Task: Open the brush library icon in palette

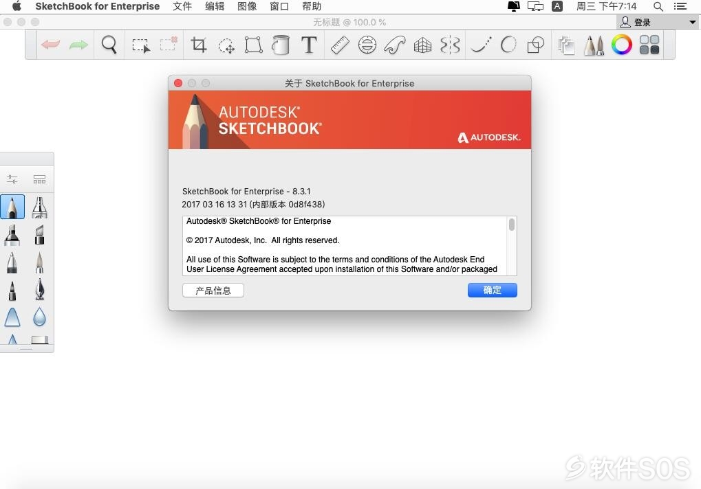Action: 39,179
